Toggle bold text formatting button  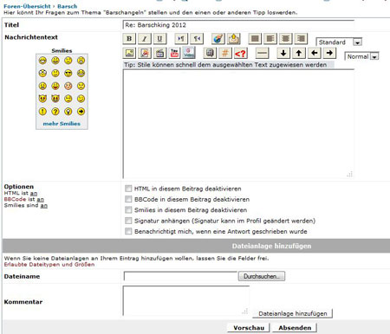tap(129, 39)
